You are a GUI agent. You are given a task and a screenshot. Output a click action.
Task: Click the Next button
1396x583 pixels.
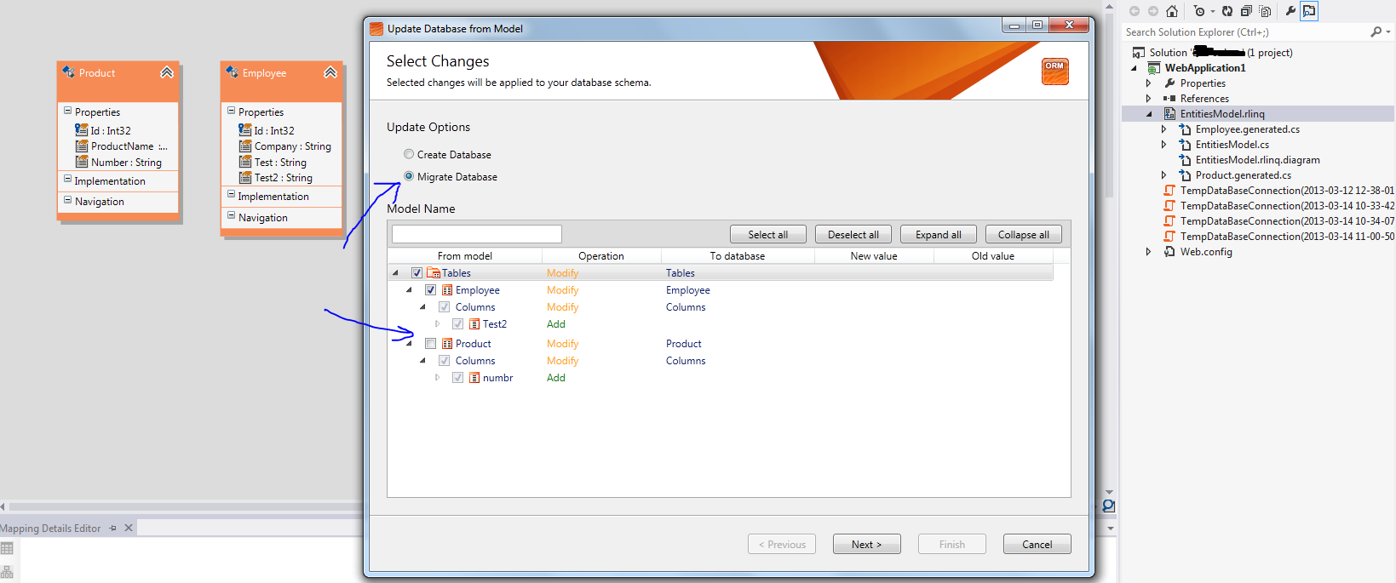(x=867, y=544)
